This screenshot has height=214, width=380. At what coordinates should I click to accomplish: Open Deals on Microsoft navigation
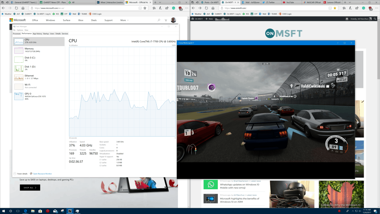tap(94, 20)
